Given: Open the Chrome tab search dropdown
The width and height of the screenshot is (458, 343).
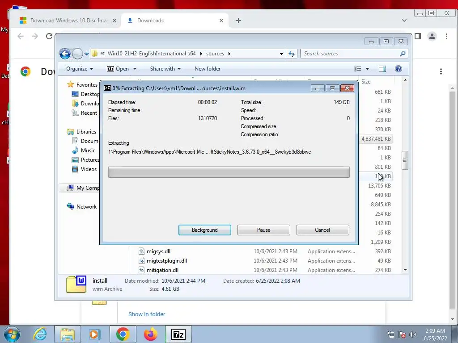Looking at the screenshot, I should [404, 21].
